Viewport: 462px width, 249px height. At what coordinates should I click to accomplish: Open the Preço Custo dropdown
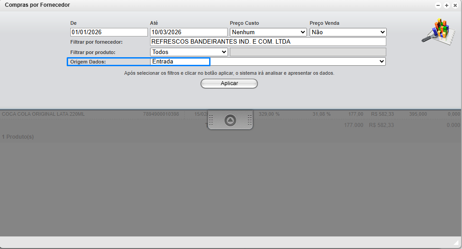tap(268, 32)
